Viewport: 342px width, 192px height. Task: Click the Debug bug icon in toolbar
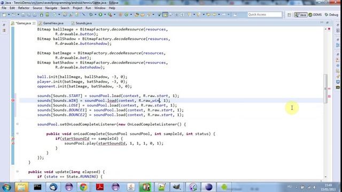(x=91, y=14)
